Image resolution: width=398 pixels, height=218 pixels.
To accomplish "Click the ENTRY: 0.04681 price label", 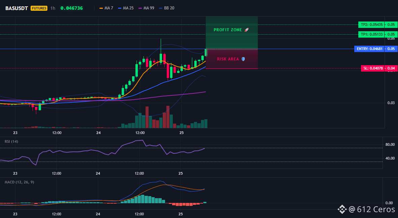I will (369, 49).
